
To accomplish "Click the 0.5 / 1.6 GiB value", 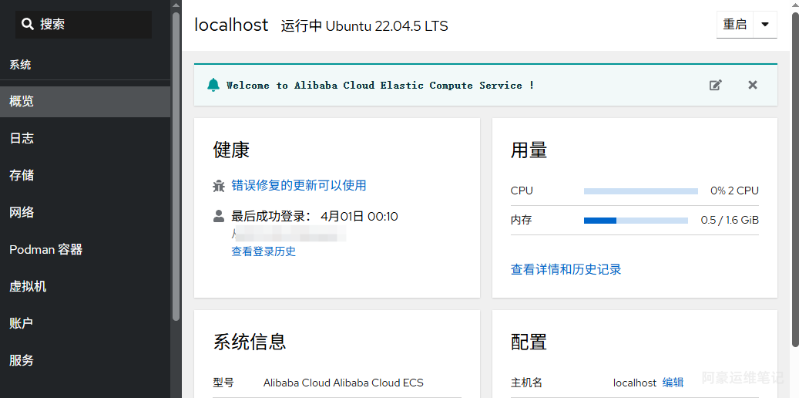I will [x=730, y=221].
